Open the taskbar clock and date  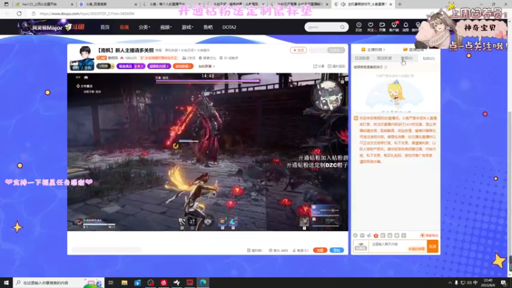pyautogui.click(x=488, y=283)
